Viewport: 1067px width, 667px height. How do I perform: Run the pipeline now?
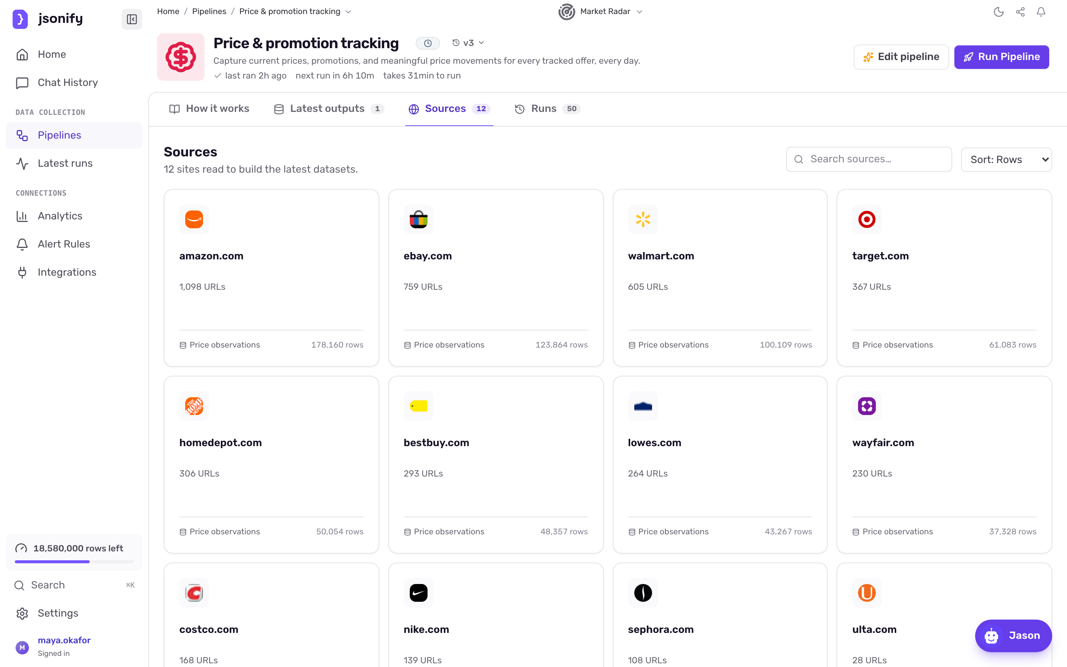[x=1001, y=57]
